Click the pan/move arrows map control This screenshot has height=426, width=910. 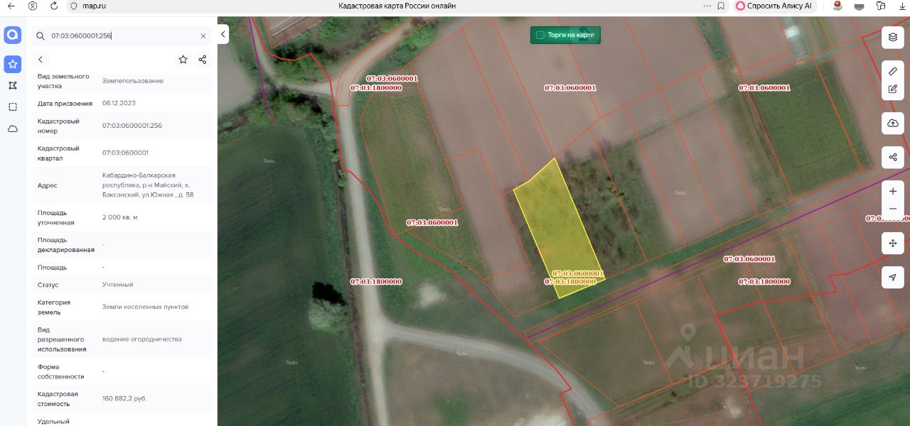893,243
